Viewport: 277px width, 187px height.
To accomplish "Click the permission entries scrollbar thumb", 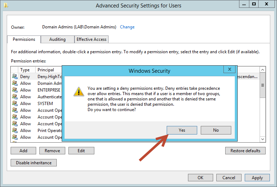I will 262,85.
